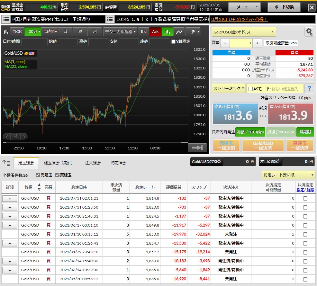The height and width of the screenshot is (286, 317).
Task: Open the AS mode help question mark
Action: [309, 88]
